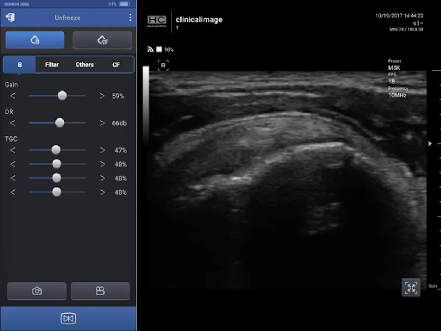This screenshot has width=441, height=331.
Task: Decrease the third TGC row value
Action: [13, 178]
